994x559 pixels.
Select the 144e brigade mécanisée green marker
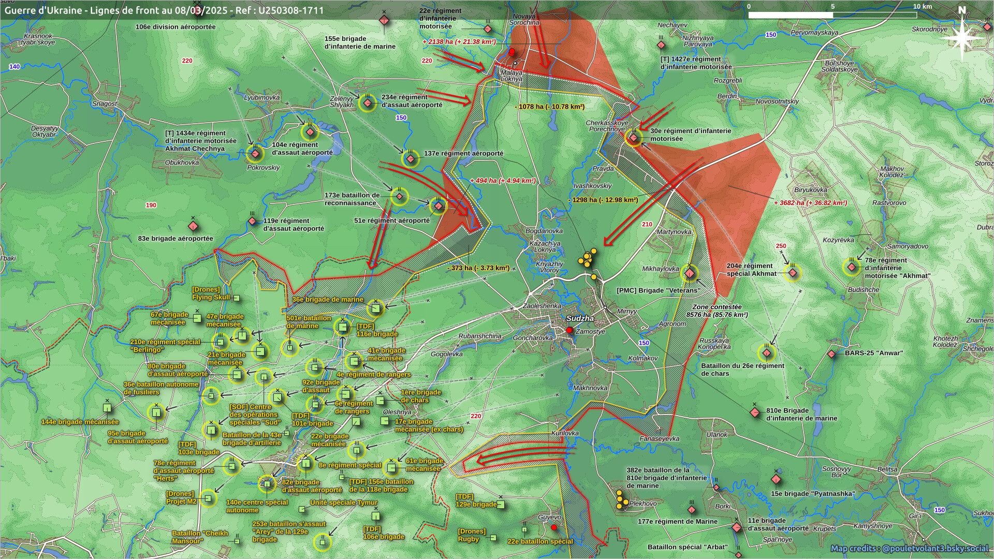click(107, 408)
